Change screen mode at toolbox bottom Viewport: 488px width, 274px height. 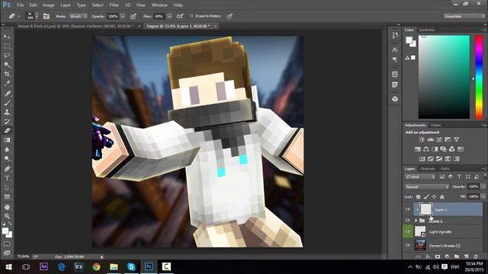pos(7,253)
